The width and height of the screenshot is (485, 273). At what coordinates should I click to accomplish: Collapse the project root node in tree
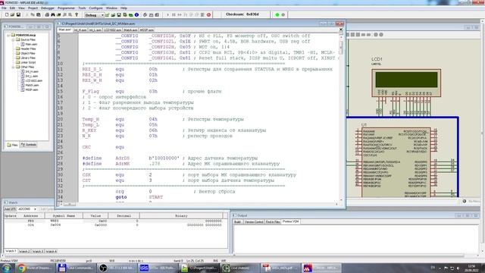(8, 36)
